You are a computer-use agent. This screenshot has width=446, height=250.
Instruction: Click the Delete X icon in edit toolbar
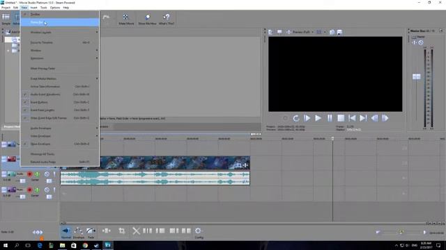[x=137, y=231]
